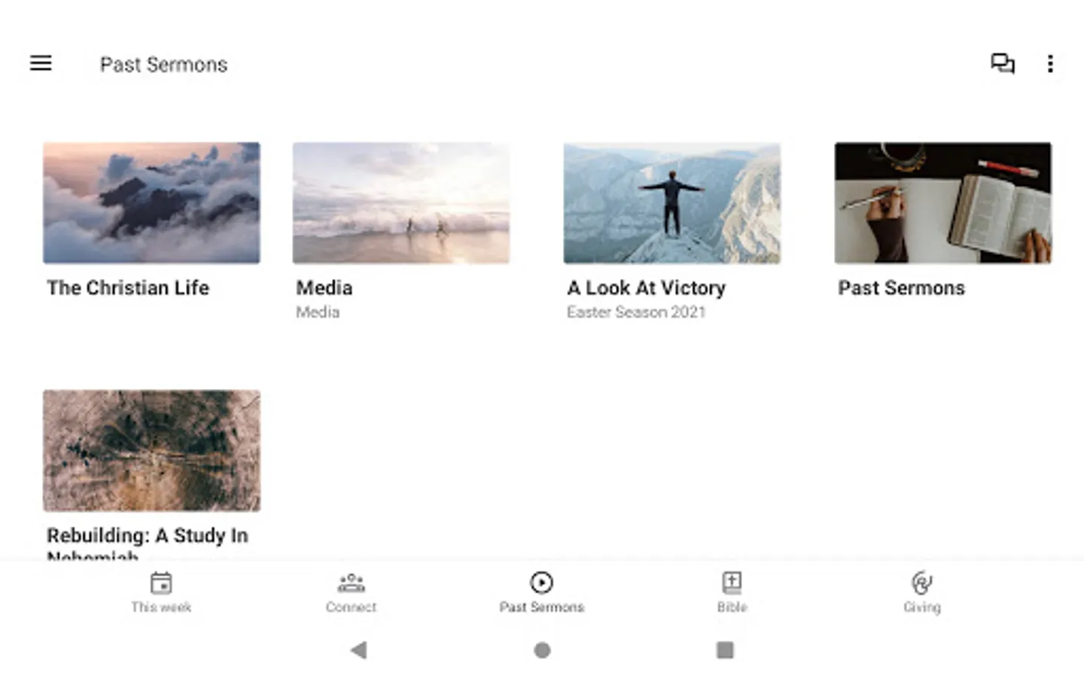Viewport: 1084px width, 677px height.
Task: Click the Rebuilding: A Study In title
Action: click(x=148, y=536)
